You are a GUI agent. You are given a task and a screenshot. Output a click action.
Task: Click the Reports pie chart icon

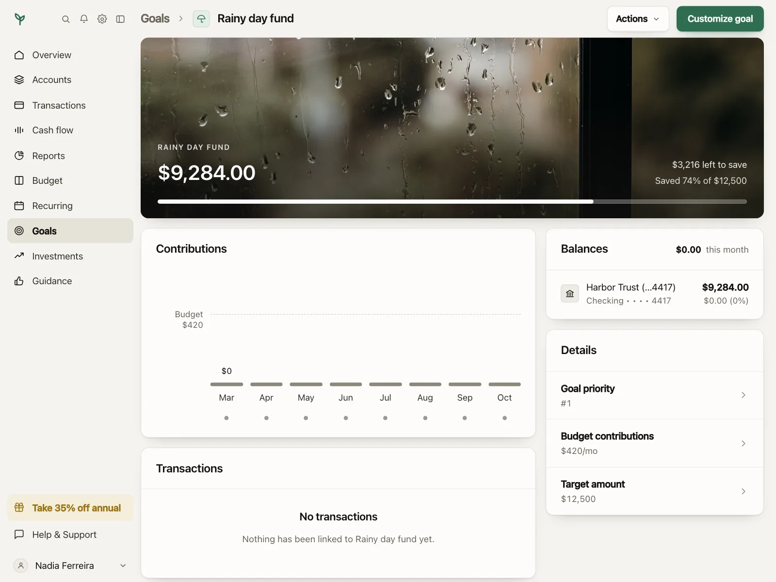point(19,156)
